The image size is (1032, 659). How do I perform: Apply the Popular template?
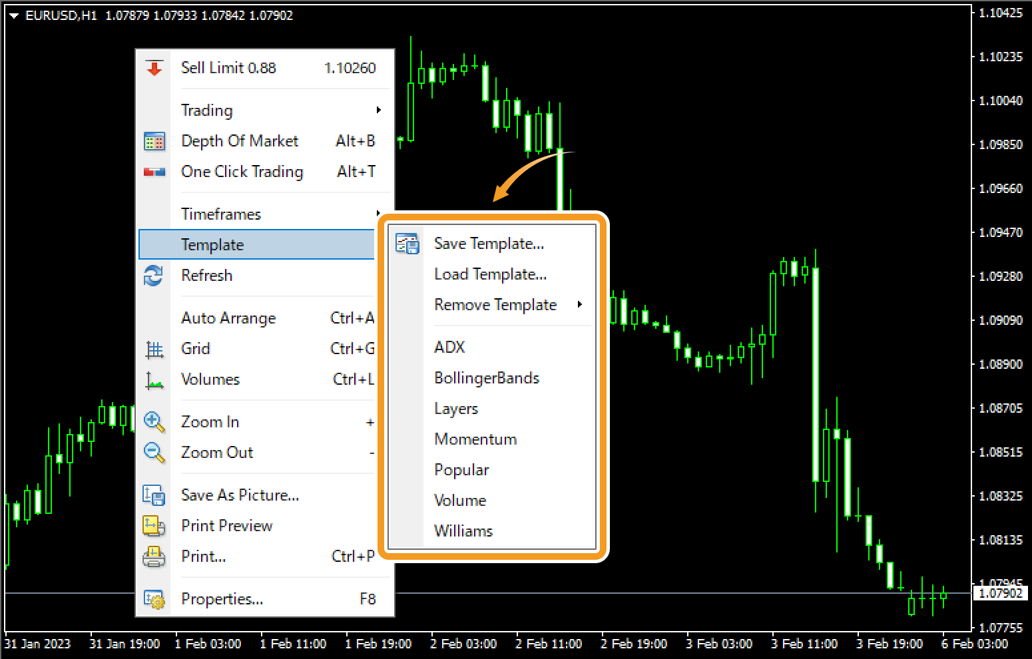(492, 470)
